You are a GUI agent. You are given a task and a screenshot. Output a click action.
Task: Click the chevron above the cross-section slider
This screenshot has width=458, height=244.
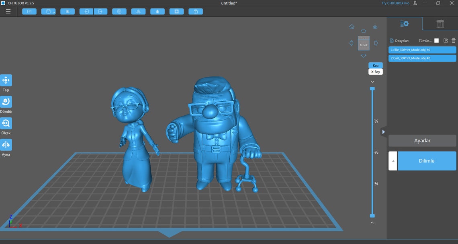click(372, 82)
